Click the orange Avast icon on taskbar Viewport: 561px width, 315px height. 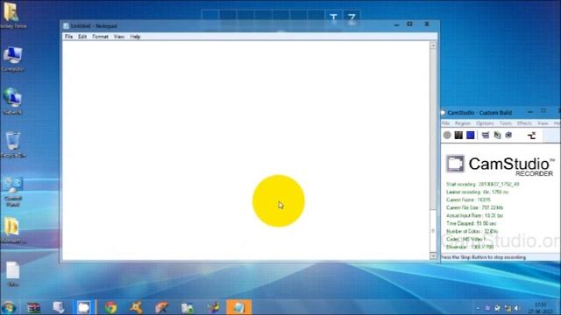[x=136, y=307]
